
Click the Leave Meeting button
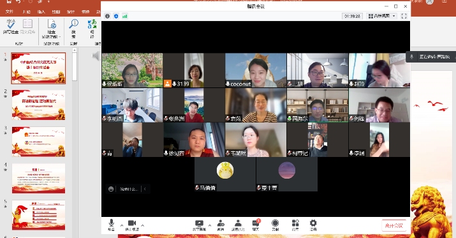click(x=393, y=225)
